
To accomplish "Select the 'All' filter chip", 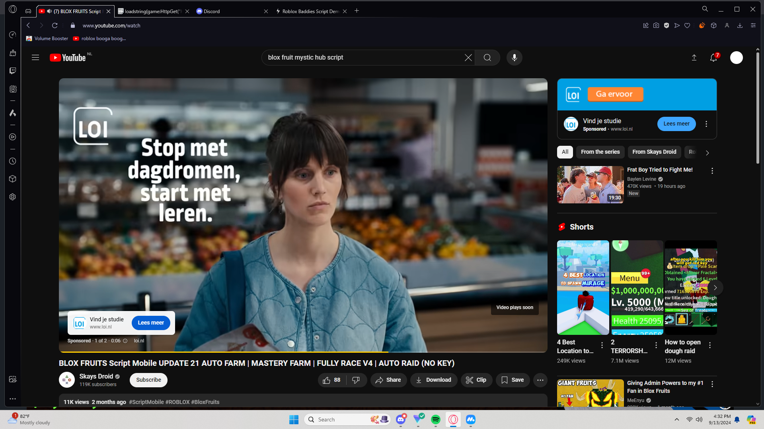I will 565,152.
